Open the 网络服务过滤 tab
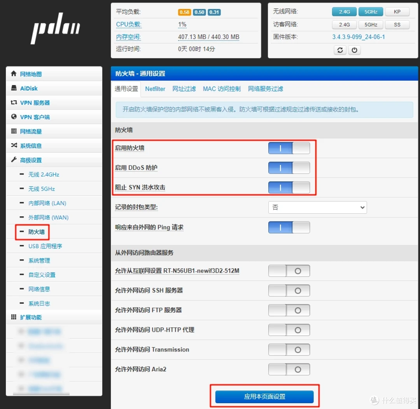 pos(265,89)
